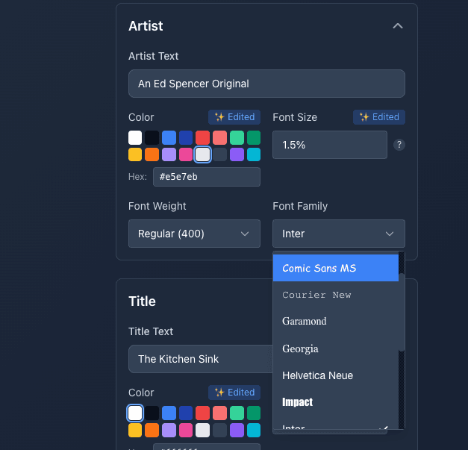
Task: Select black swatch in Title color palette
Action: 152,413
